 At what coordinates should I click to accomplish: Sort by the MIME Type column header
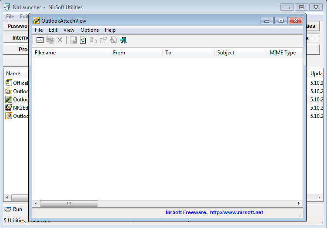pyautogui.click(x=285, y=53)
